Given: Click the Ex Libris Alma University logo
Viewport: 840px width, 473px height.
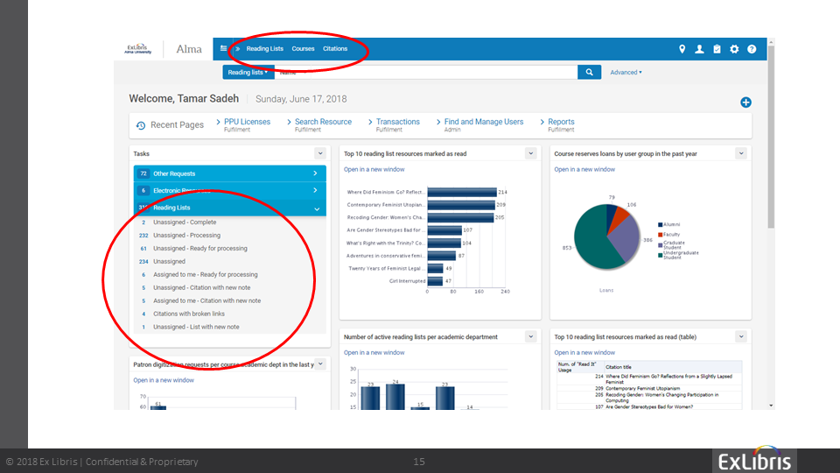Looking at the screenshot, I should pos(138,49).
